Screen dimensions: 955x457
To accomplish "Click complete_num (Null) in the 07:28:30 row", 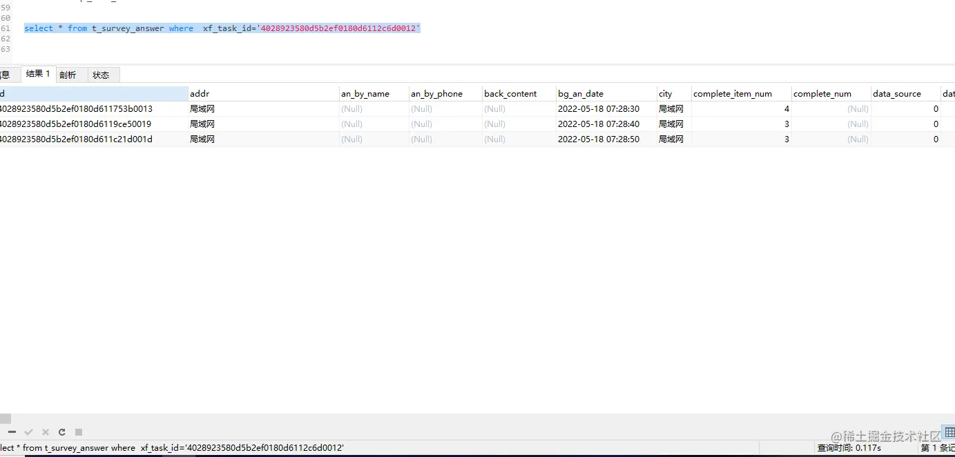I will coord(831,108).
